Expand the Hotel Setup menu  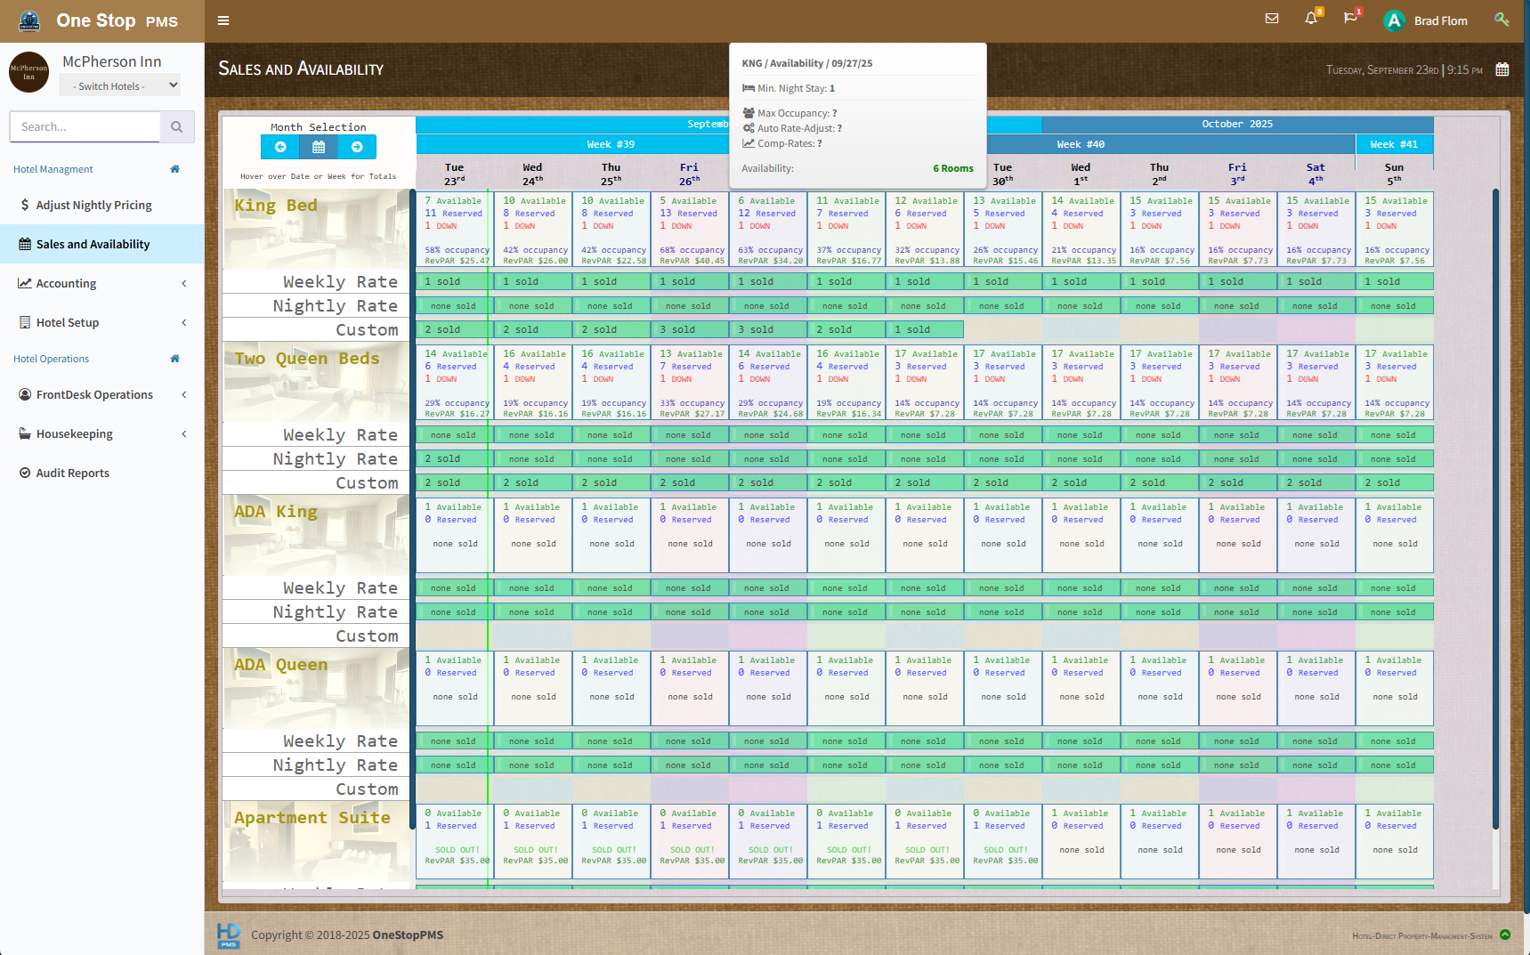(x=102, y=323)
